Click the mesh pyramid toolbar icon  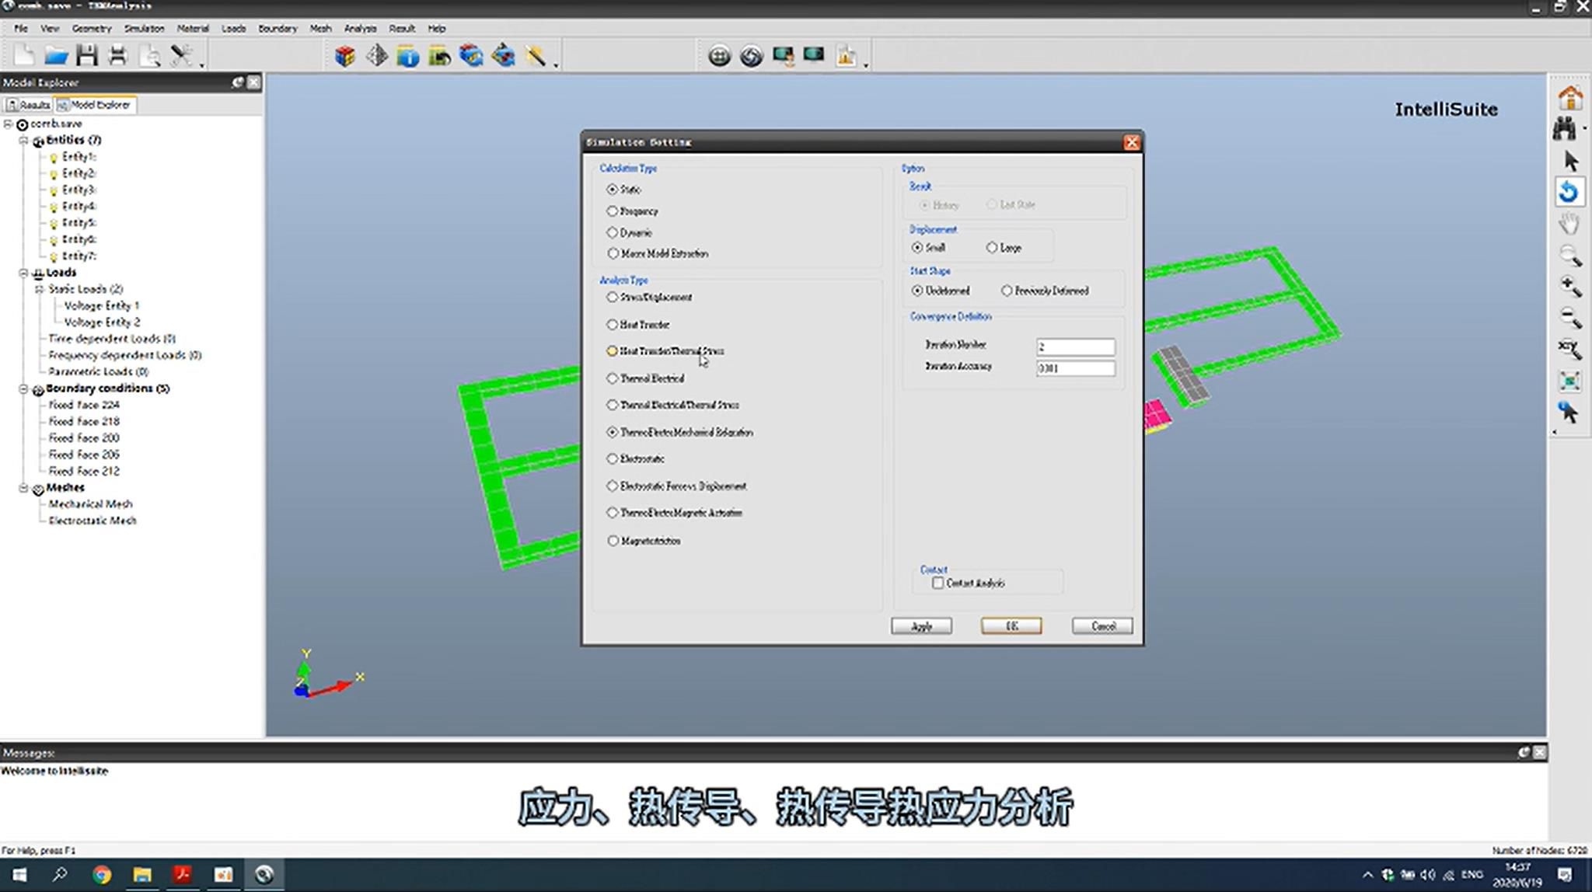click(377, 56)
